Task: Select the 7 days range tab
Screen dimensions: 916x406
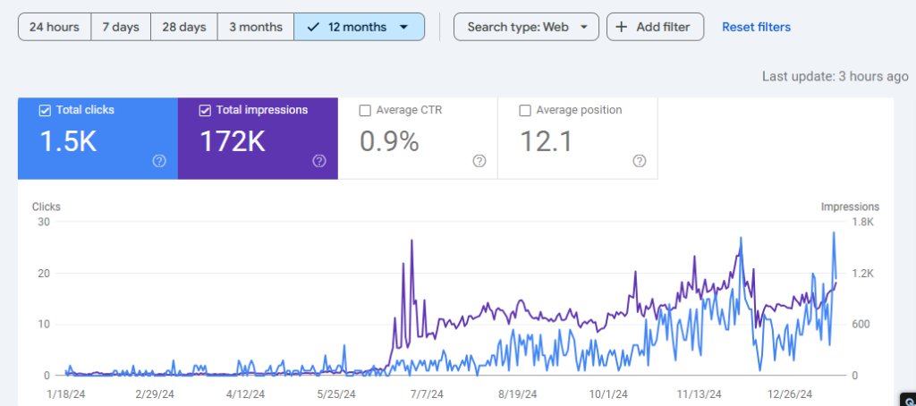Action: pyautogui.click(x=121, y=27)
